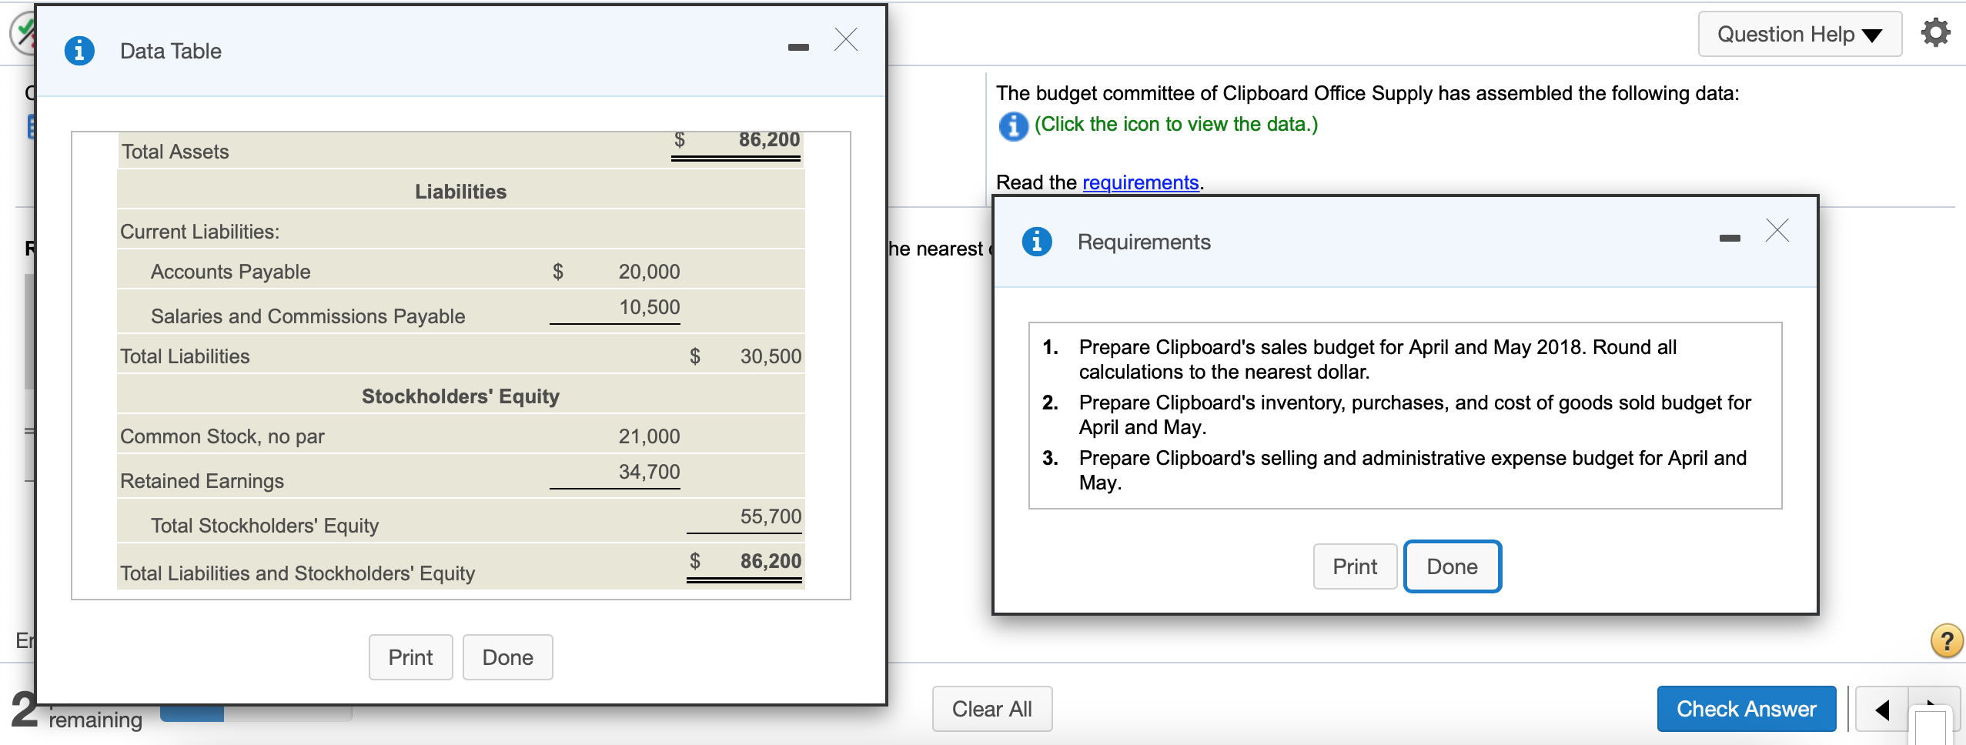This screenshot has width=1966, height=745.
Task: Click the scrollbar fragment on the left edge
Action: (28, 331)
